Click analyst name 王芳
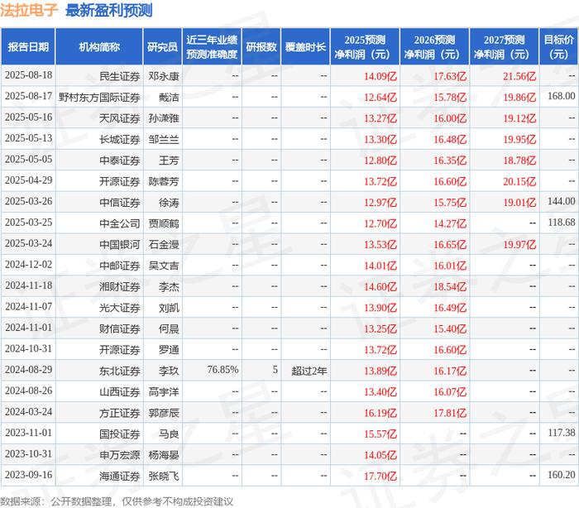Viewport: 579px width, 508px height. point(169,161)
